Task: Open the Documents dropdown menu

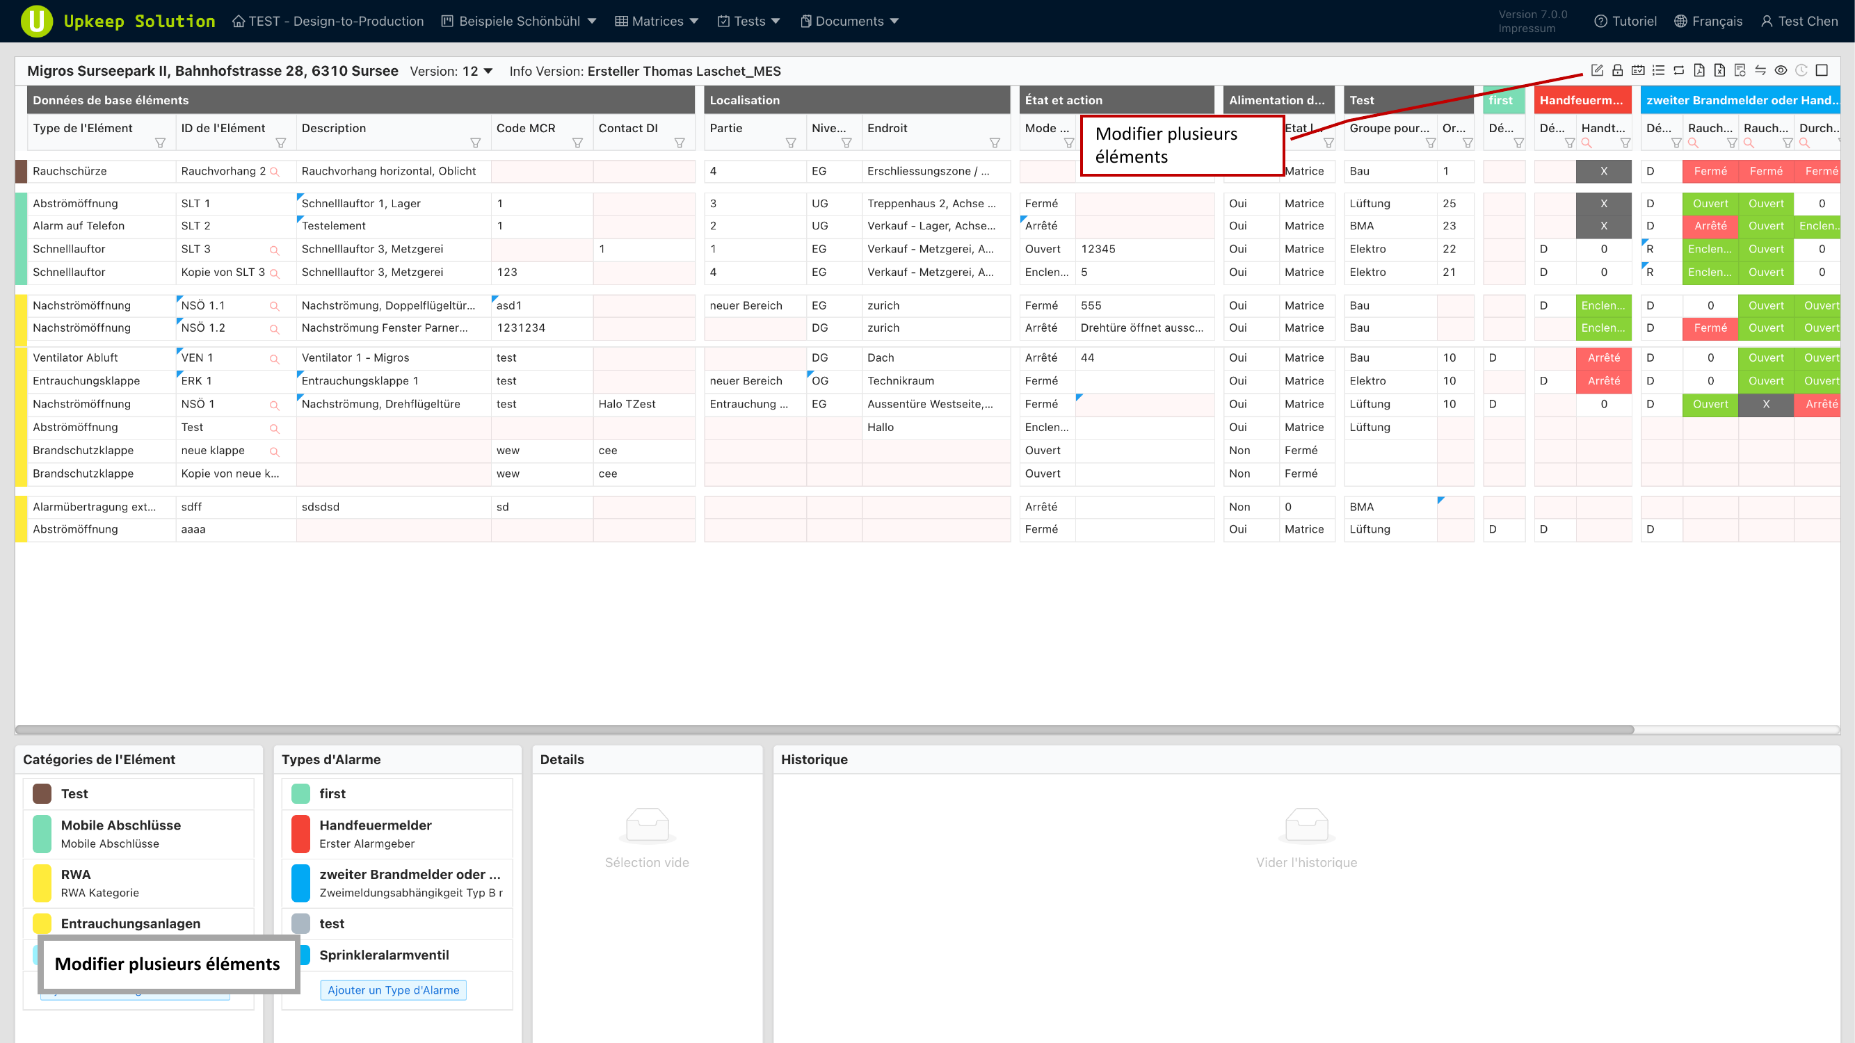Action: (849, 22)
